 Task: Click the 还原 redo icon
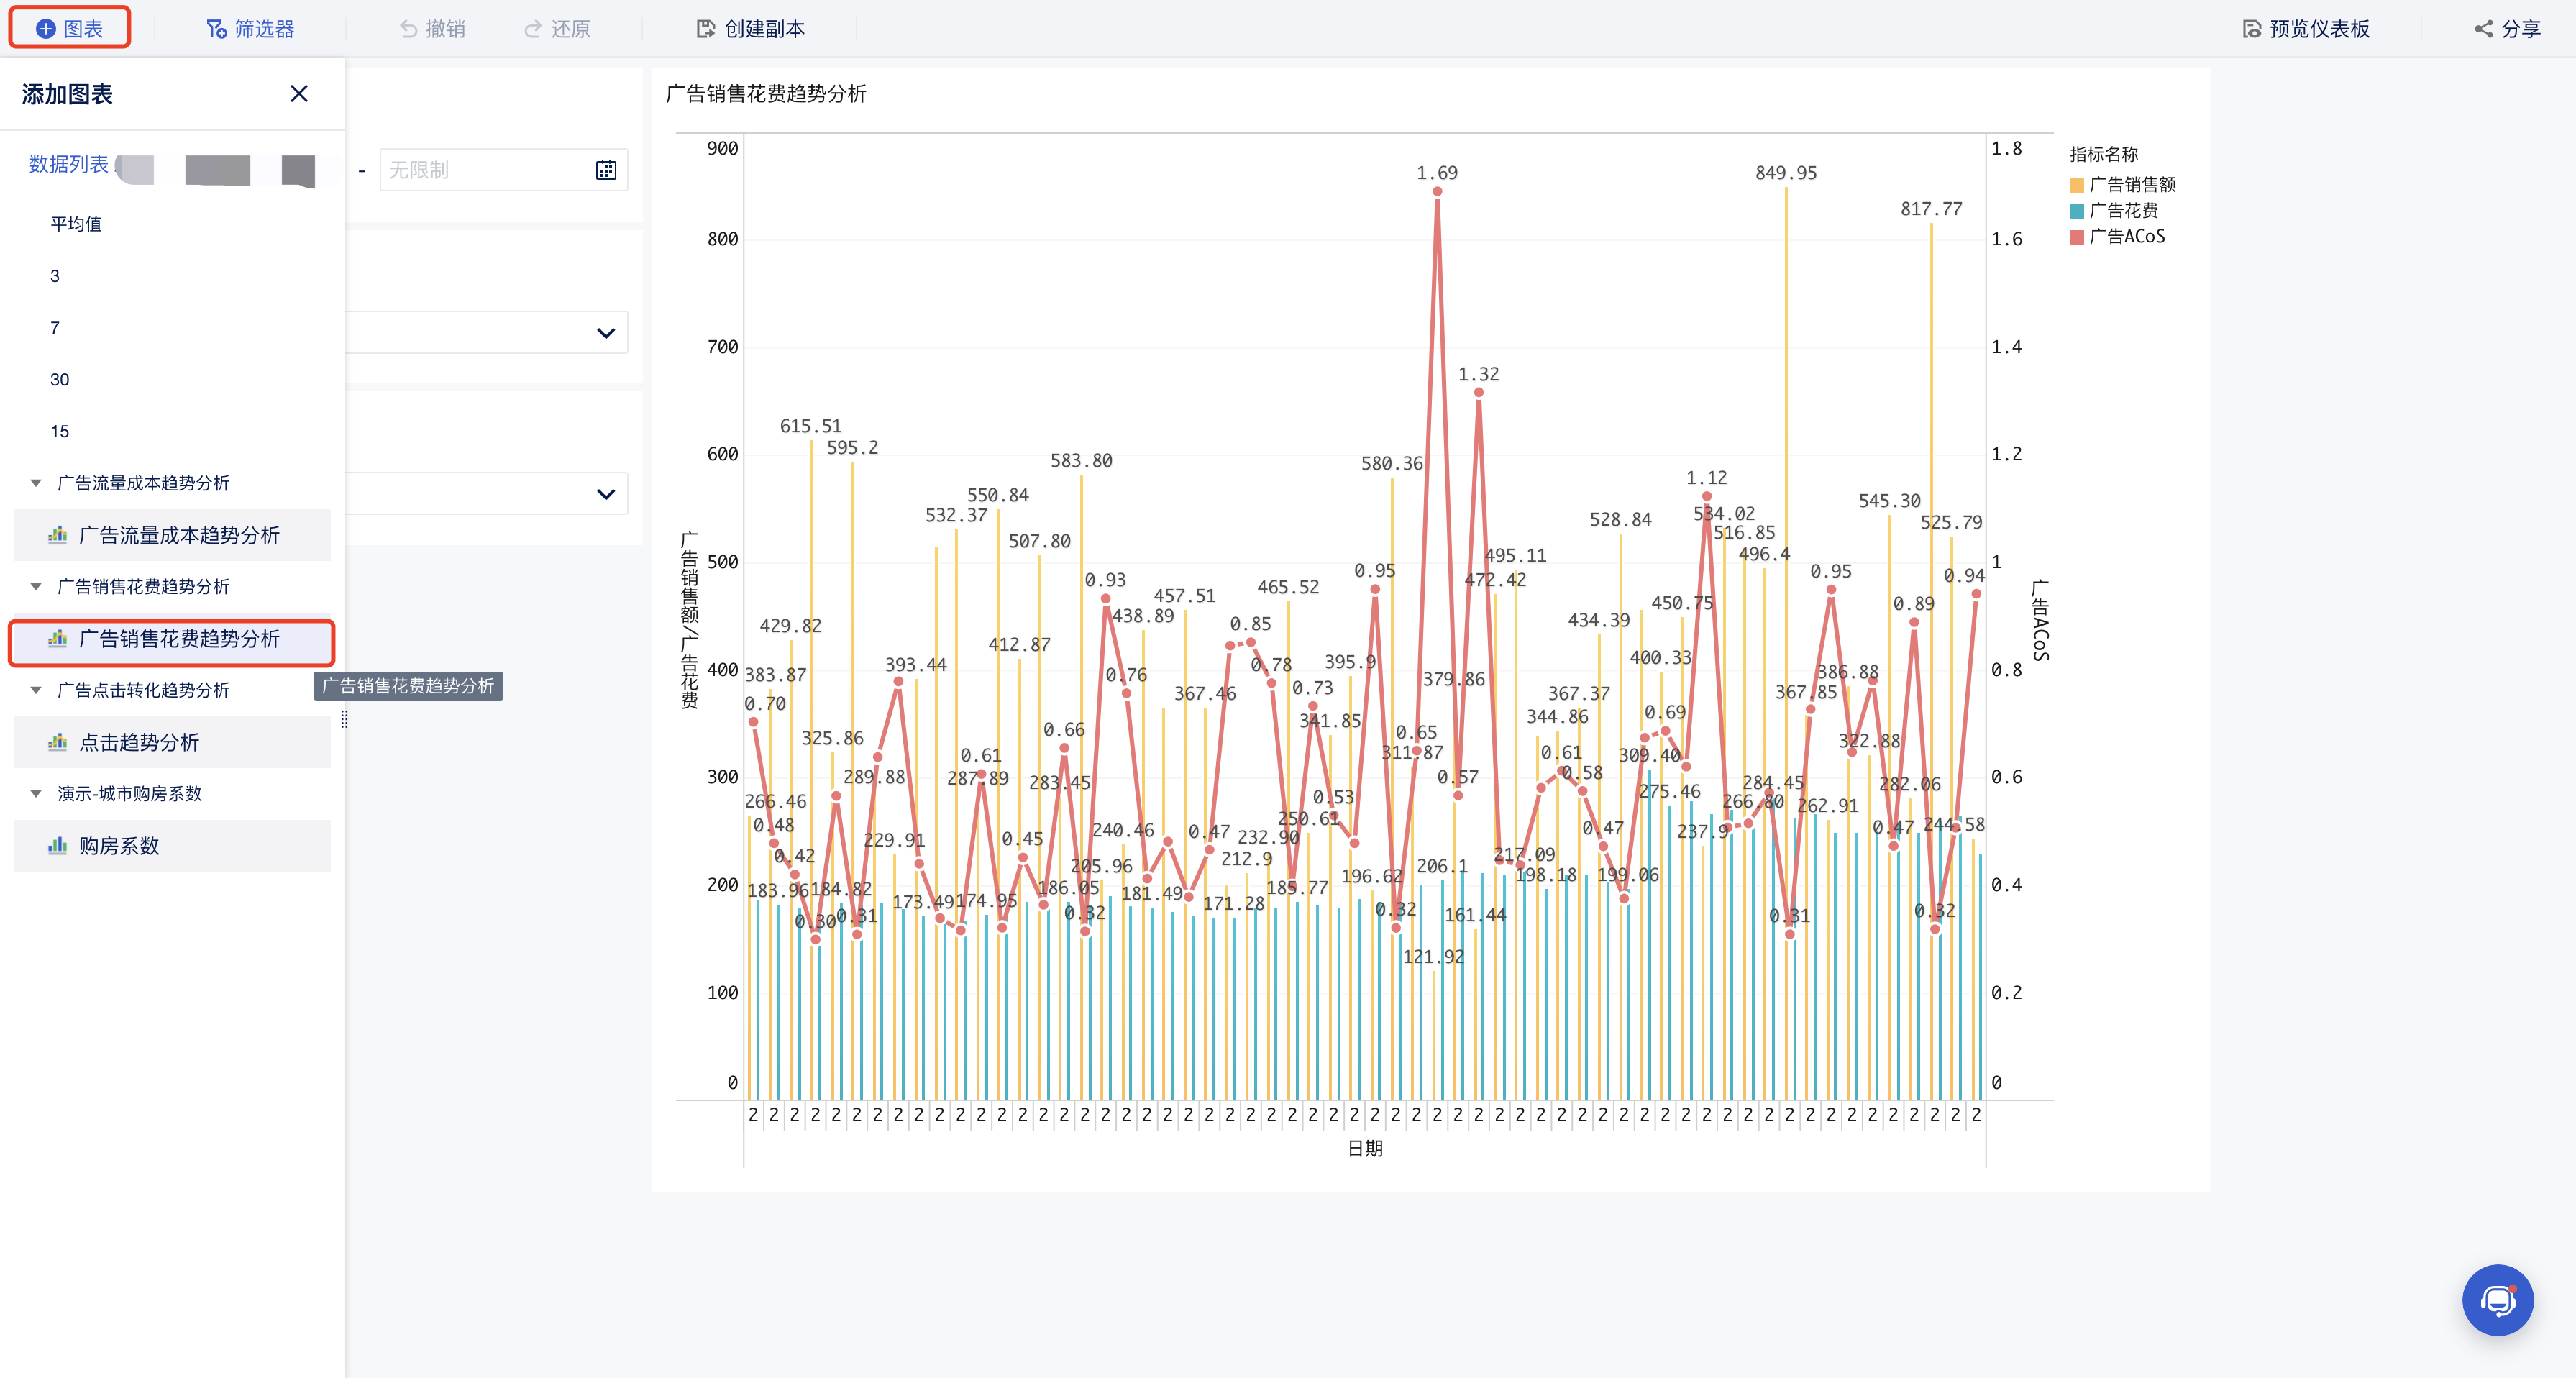click(533, 28)
